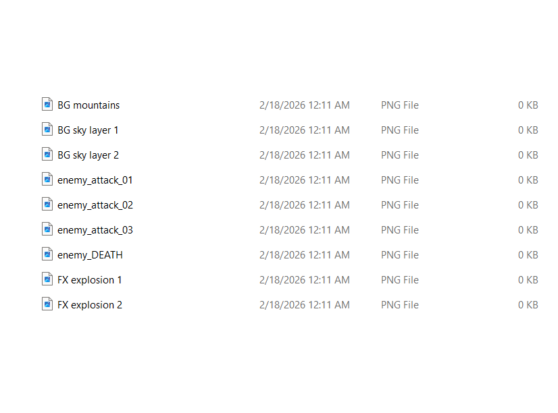The image size is (558, 413).
Task: Click the enemy_attack_01 filename text
Action: tap(95, 180)
